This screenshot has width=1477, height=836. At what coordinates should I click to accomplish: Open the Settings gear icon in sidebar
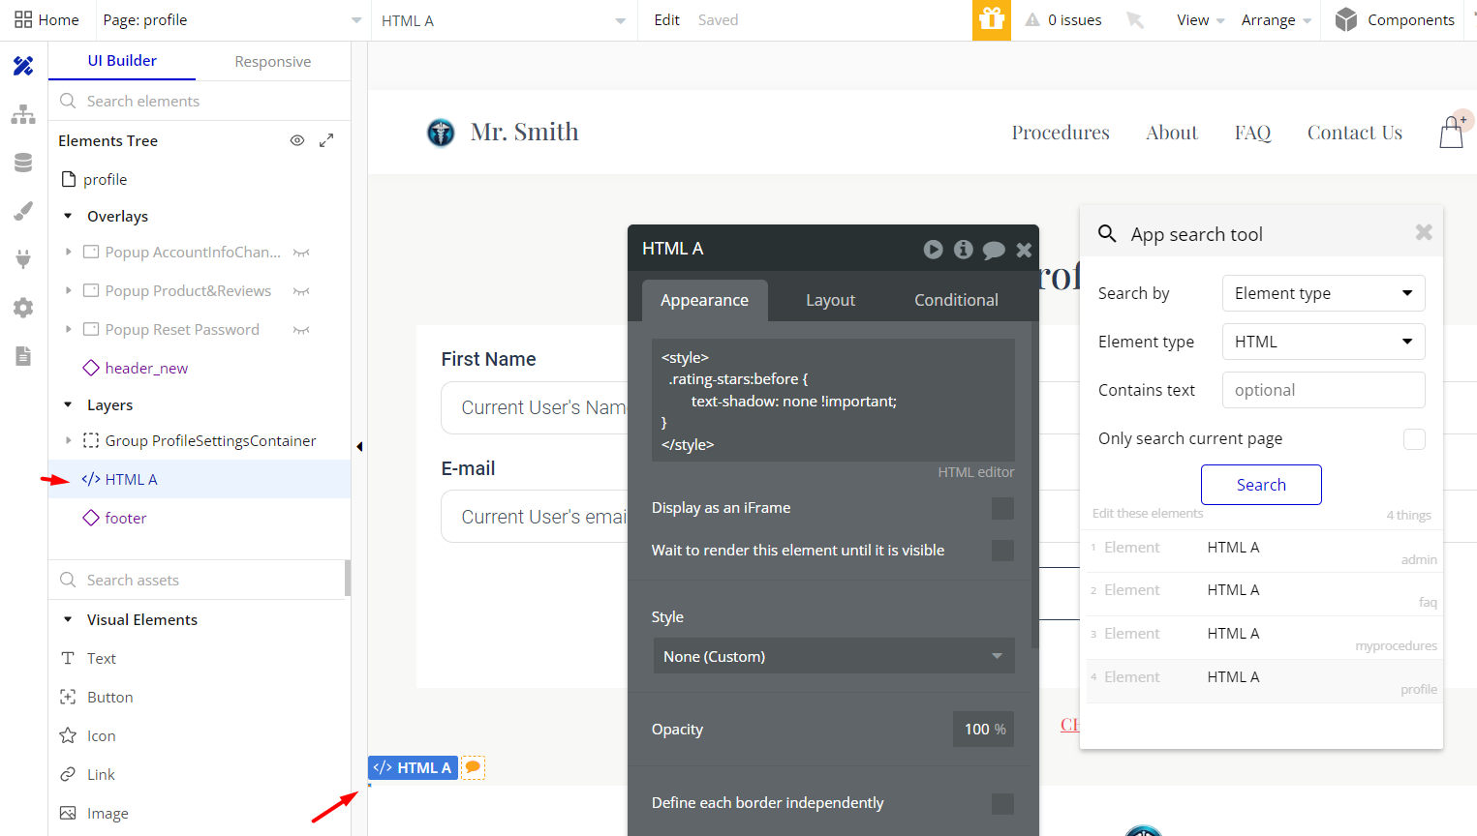tap(23, 308)
